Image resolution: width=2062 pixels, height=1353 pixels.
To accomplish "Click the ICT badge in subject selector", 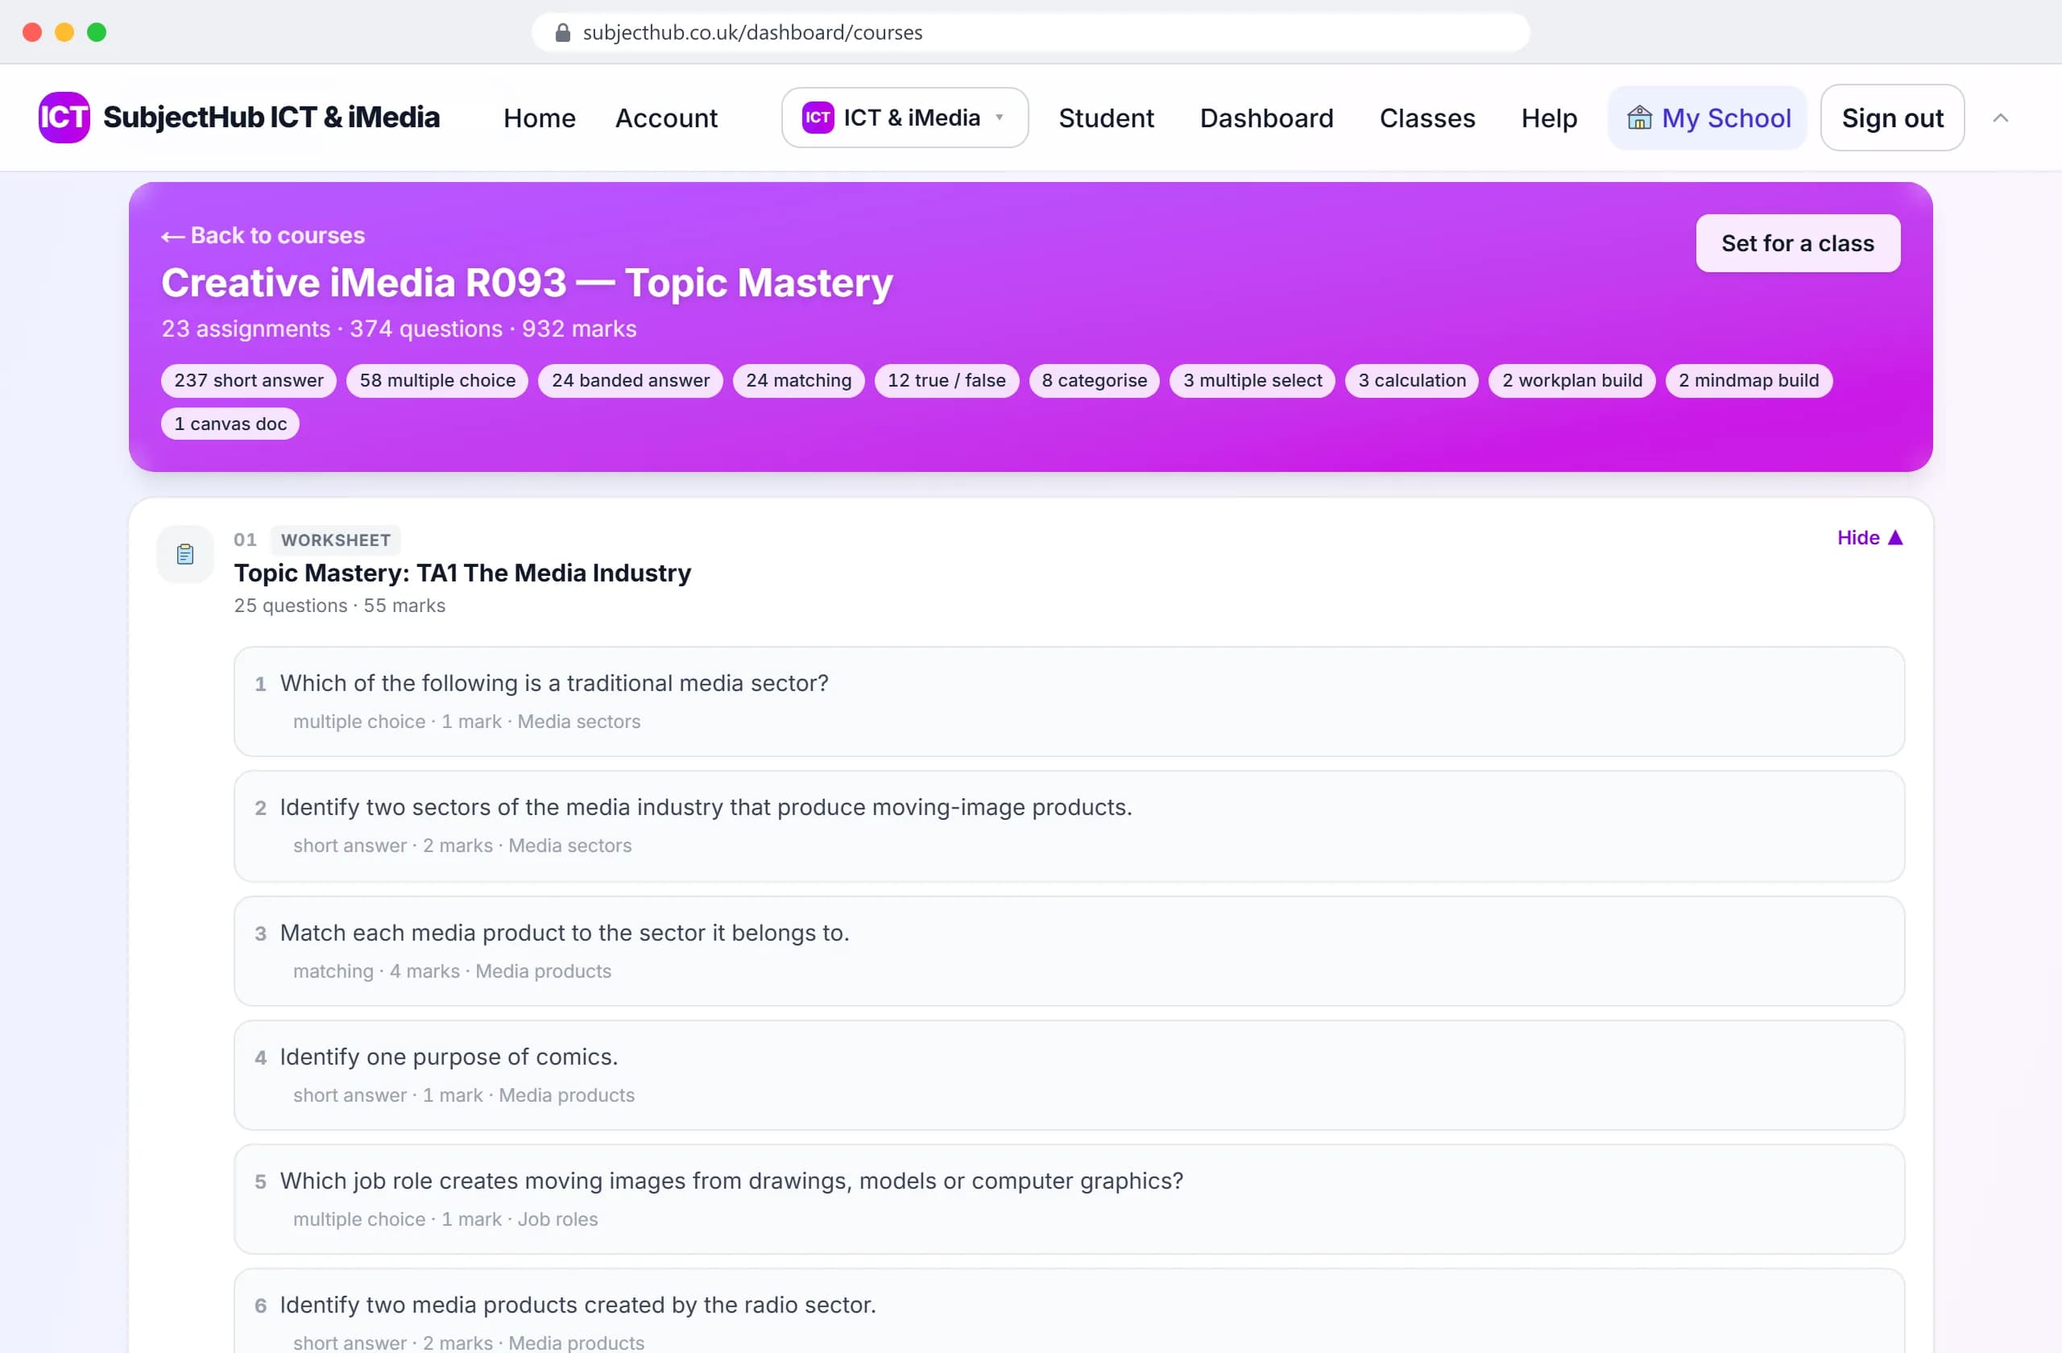I will 817,118.
